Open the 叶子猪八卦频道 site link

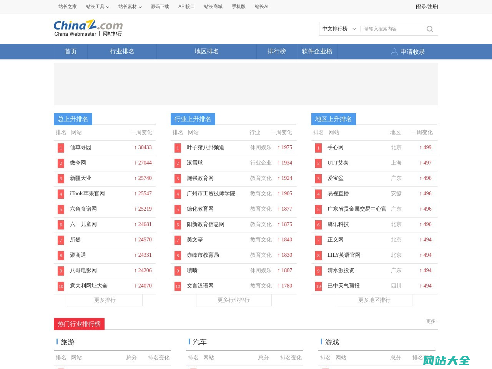[206, 148]
